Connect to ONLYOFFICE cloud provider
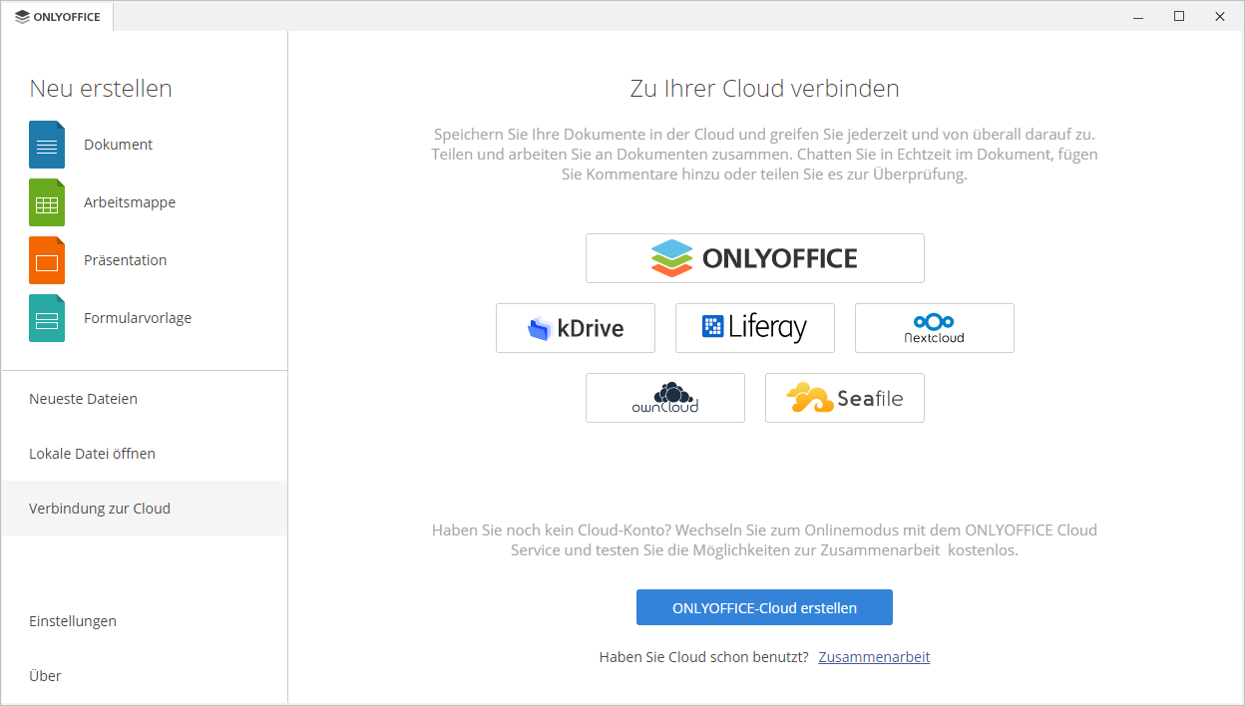Screen dimensions: 1245x706 point(755,258)
